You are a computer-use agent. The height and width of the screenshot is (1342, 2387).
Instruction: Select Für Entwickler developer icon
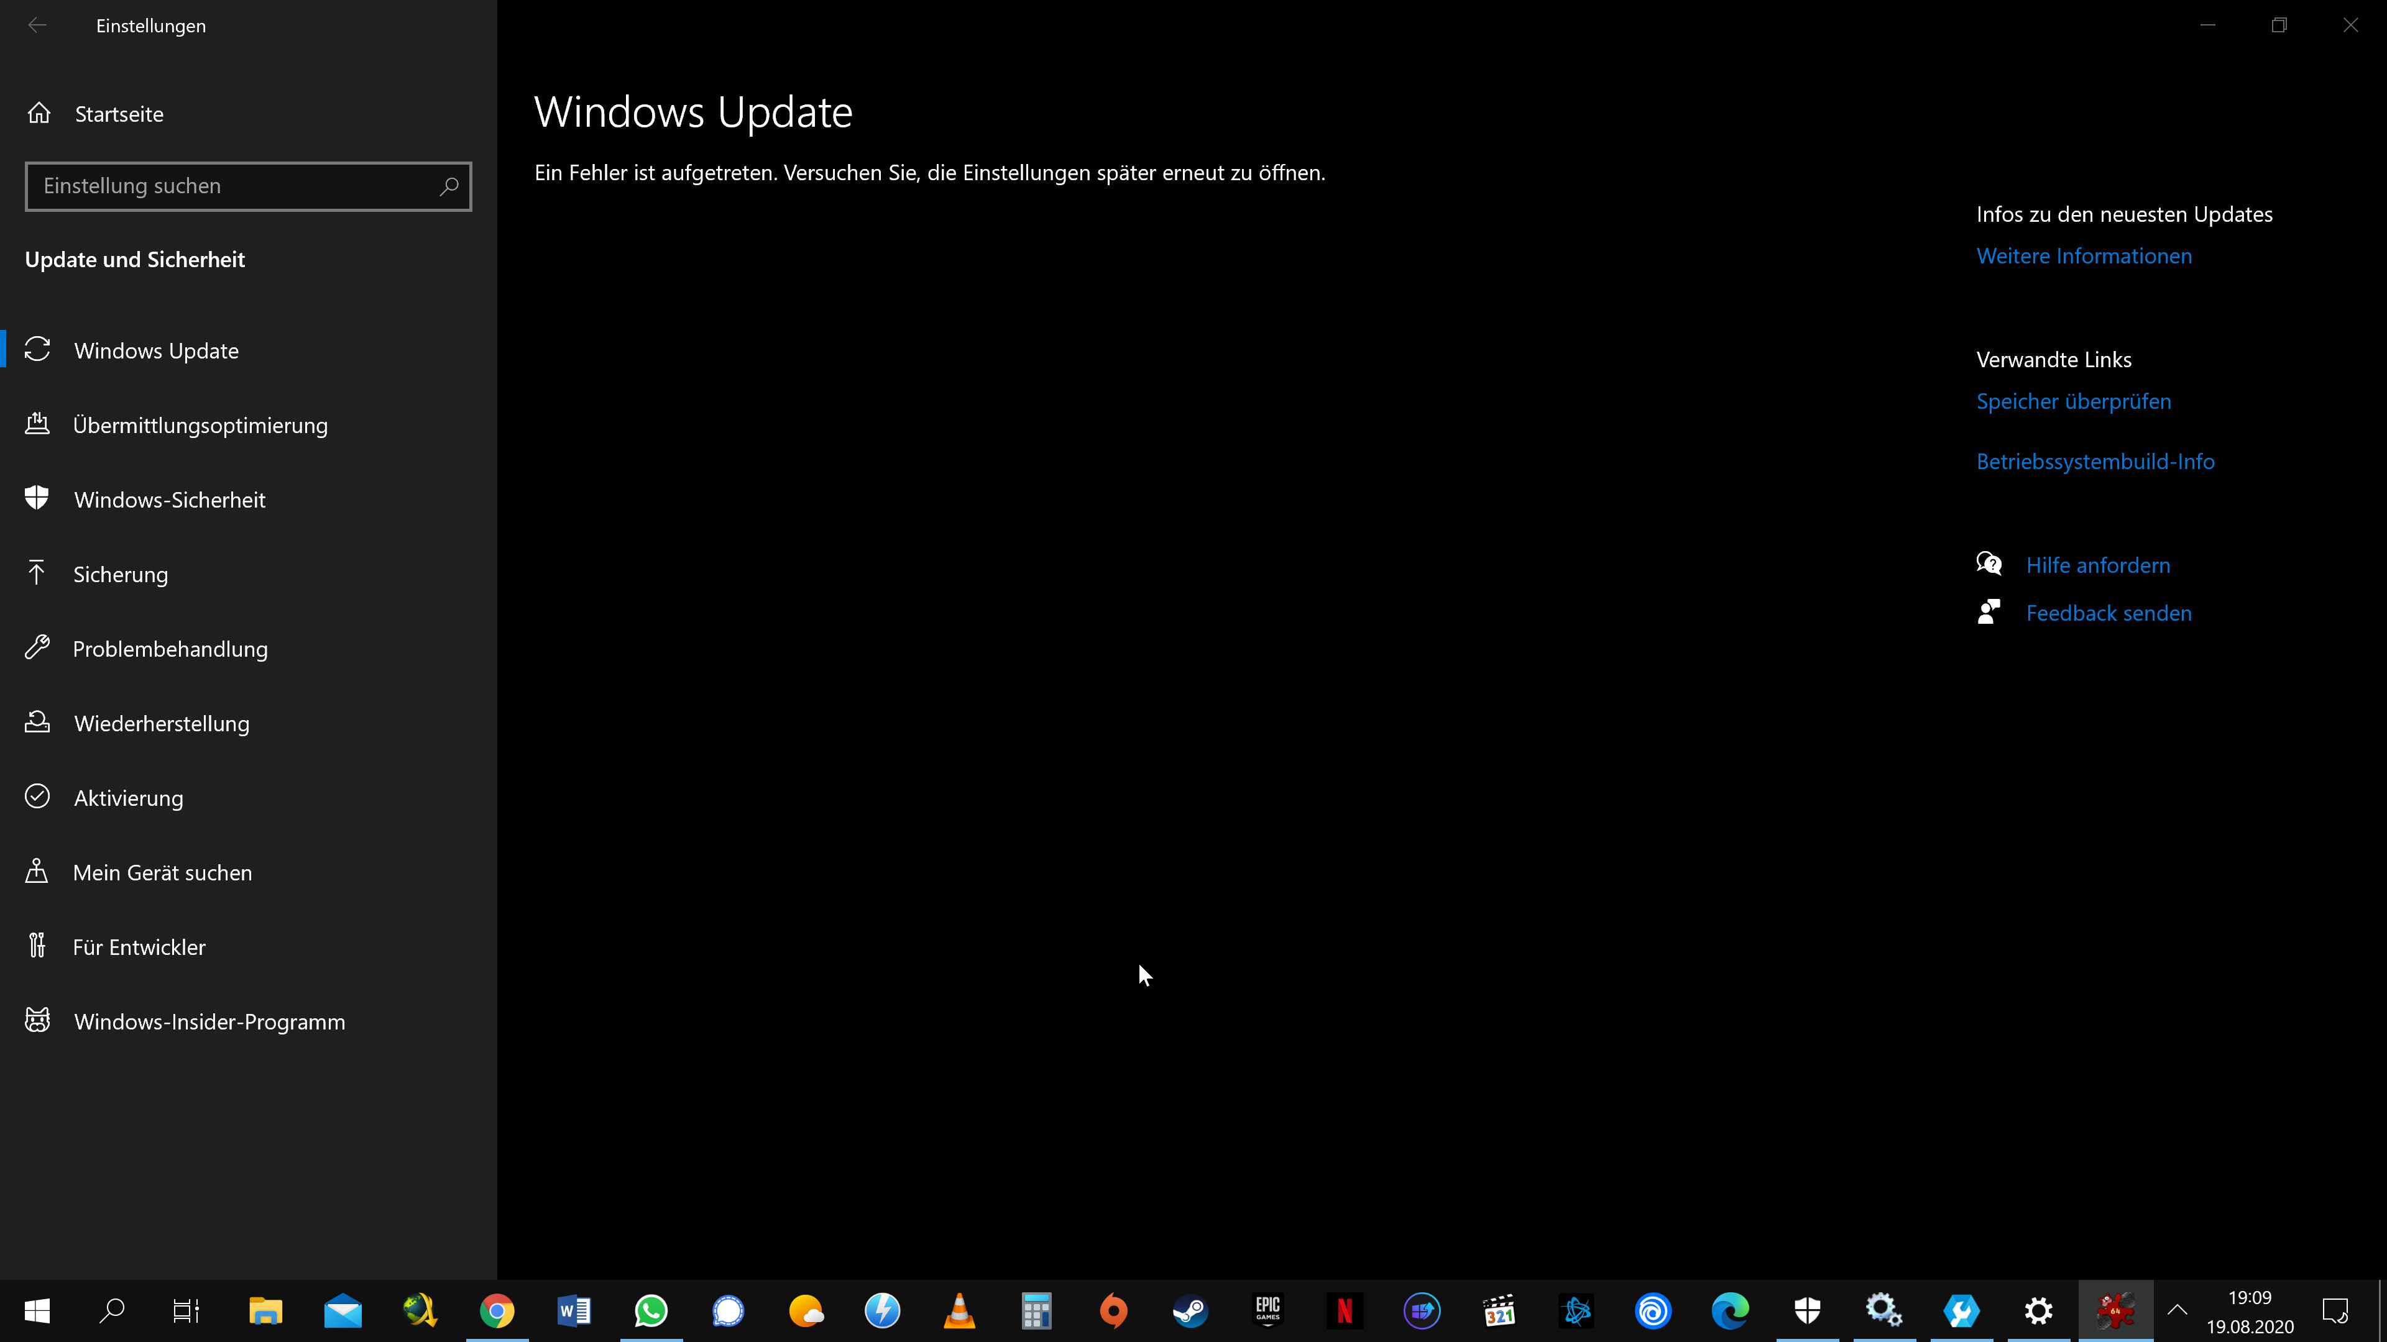(37, 946)
